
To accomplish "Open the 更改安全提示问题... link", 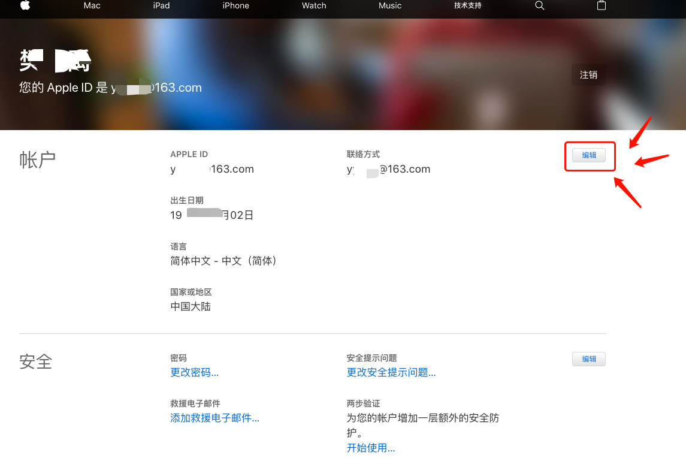I will (x=391, y=373).
